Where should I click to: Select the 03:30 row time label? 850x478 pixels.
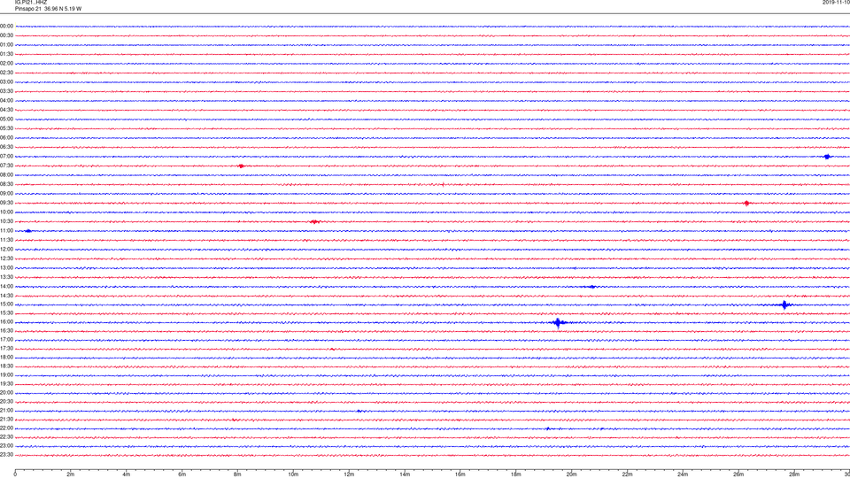coord(6,91)
